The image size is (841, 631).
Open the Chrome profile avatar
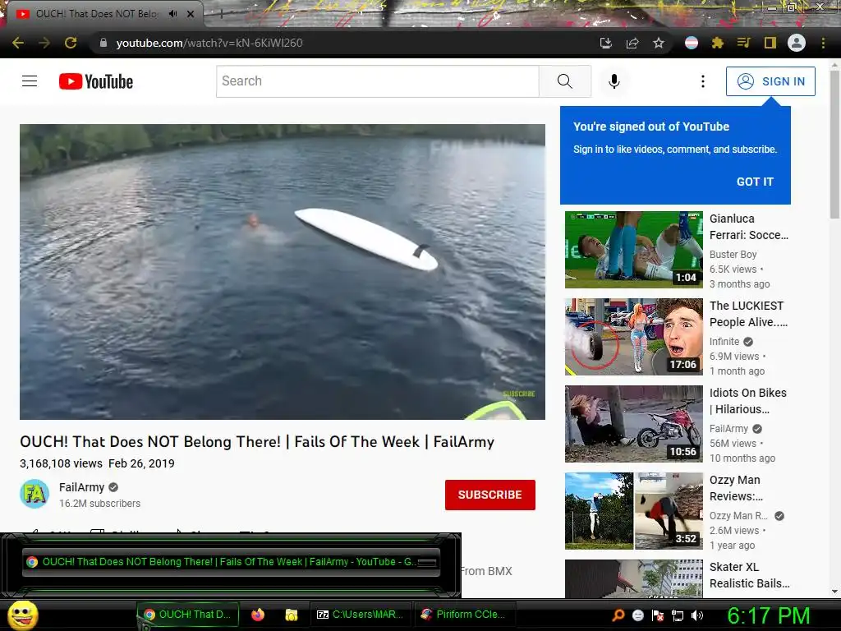pos(797,43)
